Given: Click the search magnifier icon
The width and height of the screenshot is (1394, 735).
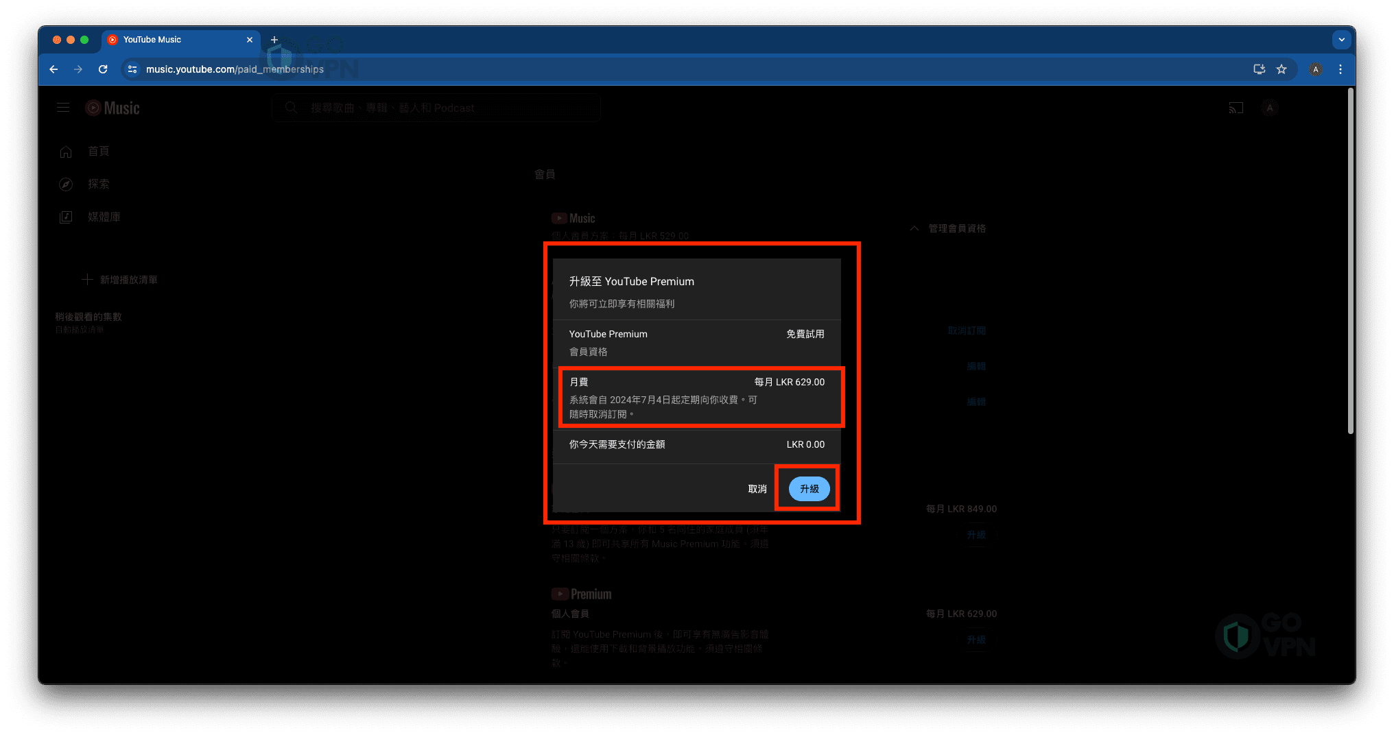Looking at the screenshot, I should click(291, 108).
